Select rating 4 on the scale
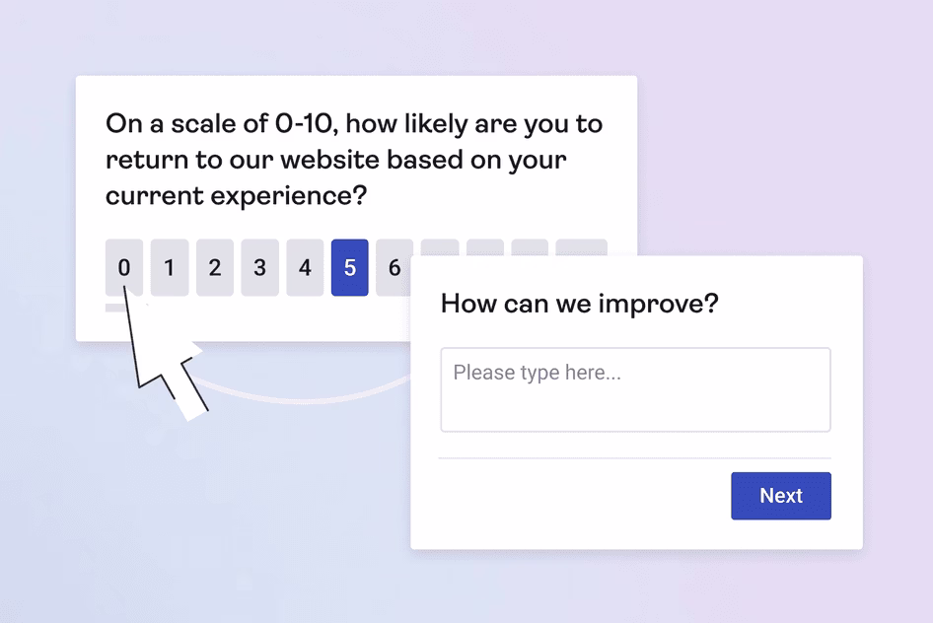Screen dimensions: 933x623 tap(305, 267)
